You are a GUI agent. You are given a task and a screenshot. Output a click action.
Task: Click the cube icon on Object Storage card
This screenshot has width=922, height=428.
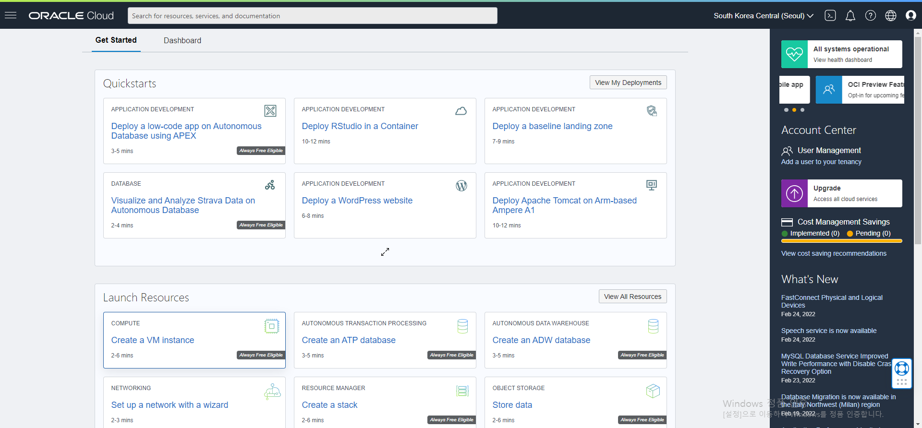tap(653, 391)
